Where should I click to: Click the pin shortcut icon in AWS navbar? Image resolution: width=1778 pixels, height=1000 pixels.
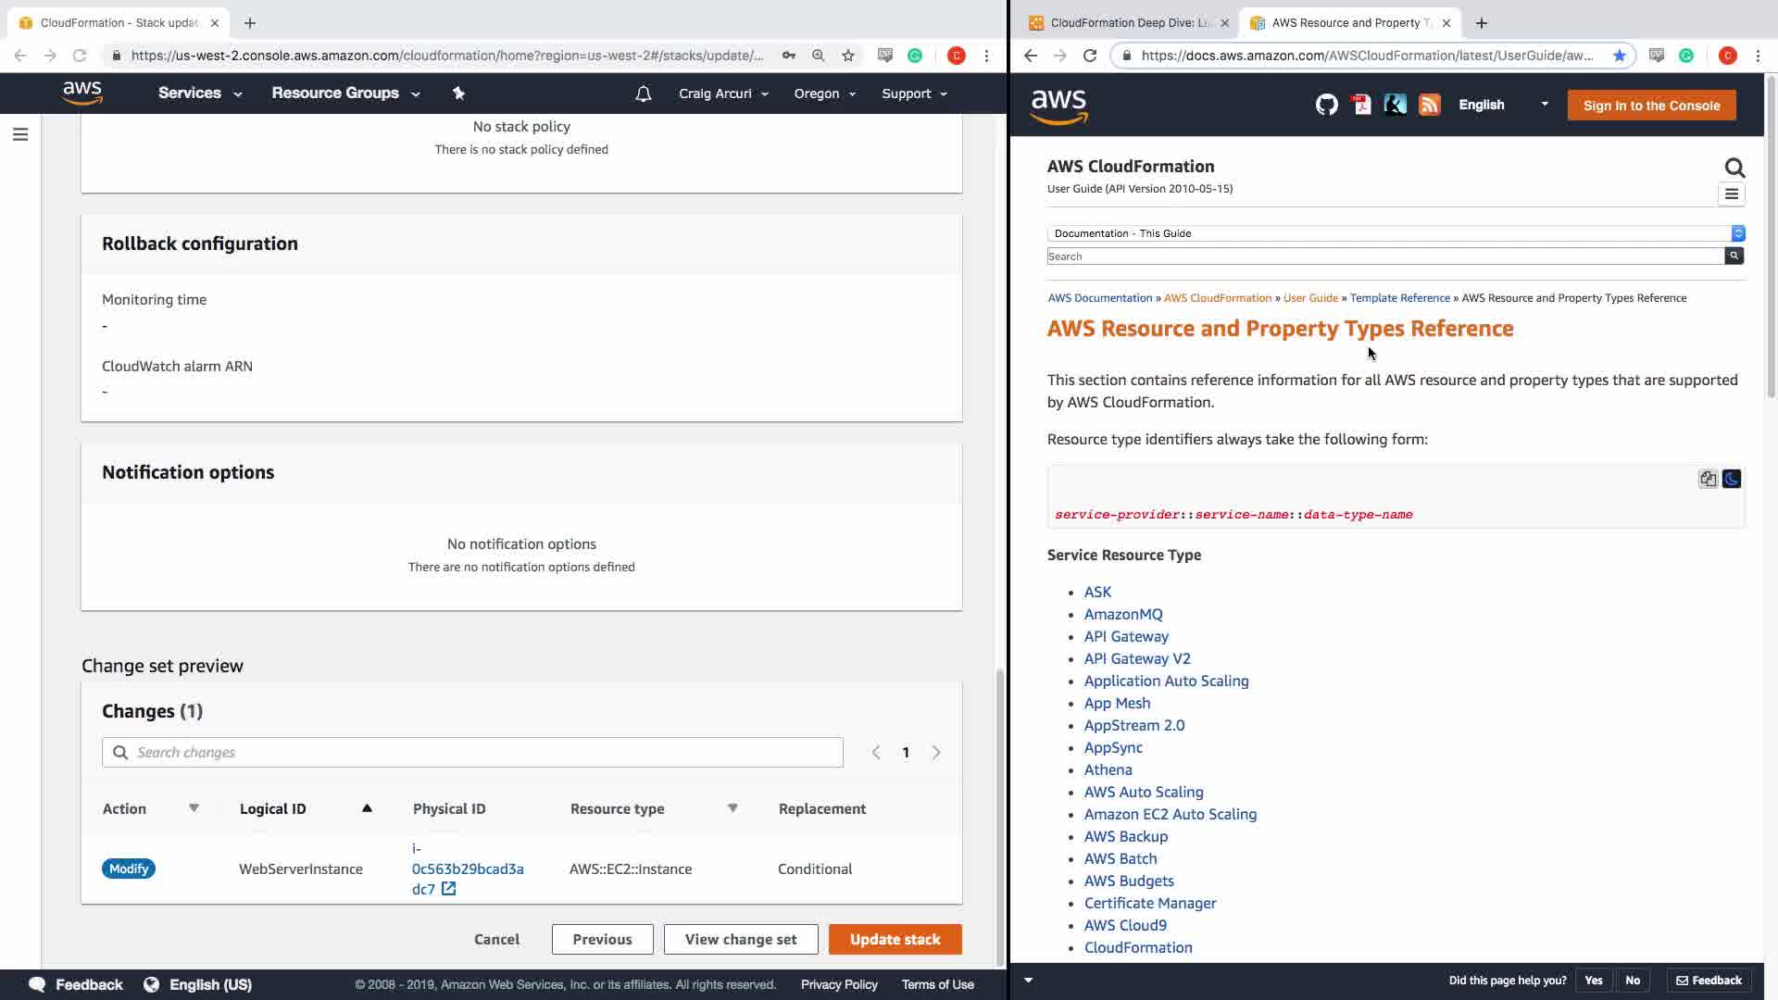point(458,93)
